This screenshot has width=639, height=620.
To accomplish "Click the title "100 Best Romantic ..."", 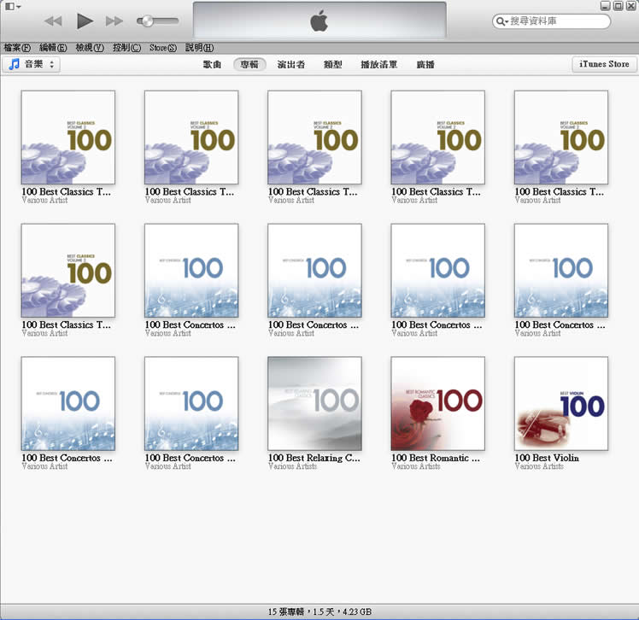I will point(436,458).
